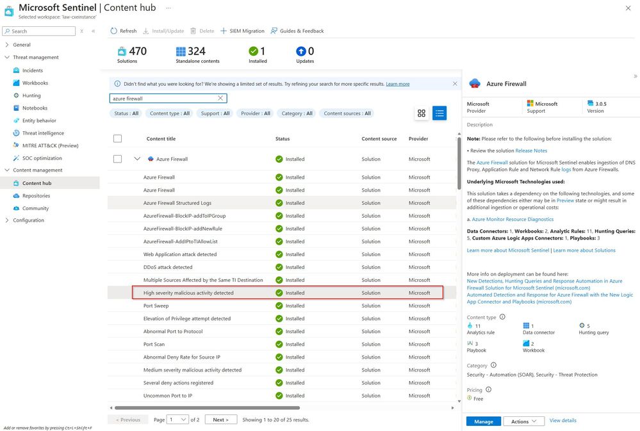Screen dimensions: 640x431
Task: Click the sidebar Search box
Action: coord(39,31)
